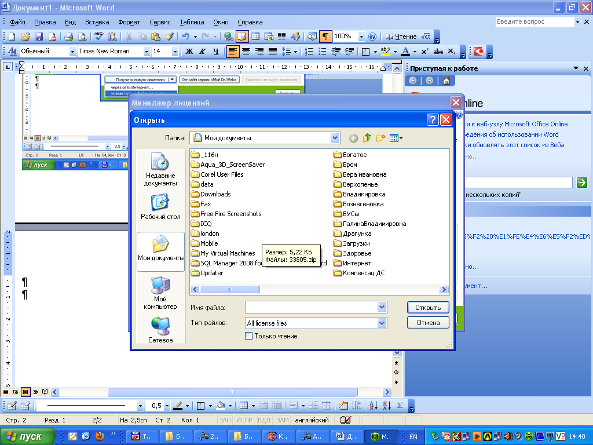Click 'Чтение' reading mode button
The height and width of the screenshot is (445, 593).
[x=401, y=37]
